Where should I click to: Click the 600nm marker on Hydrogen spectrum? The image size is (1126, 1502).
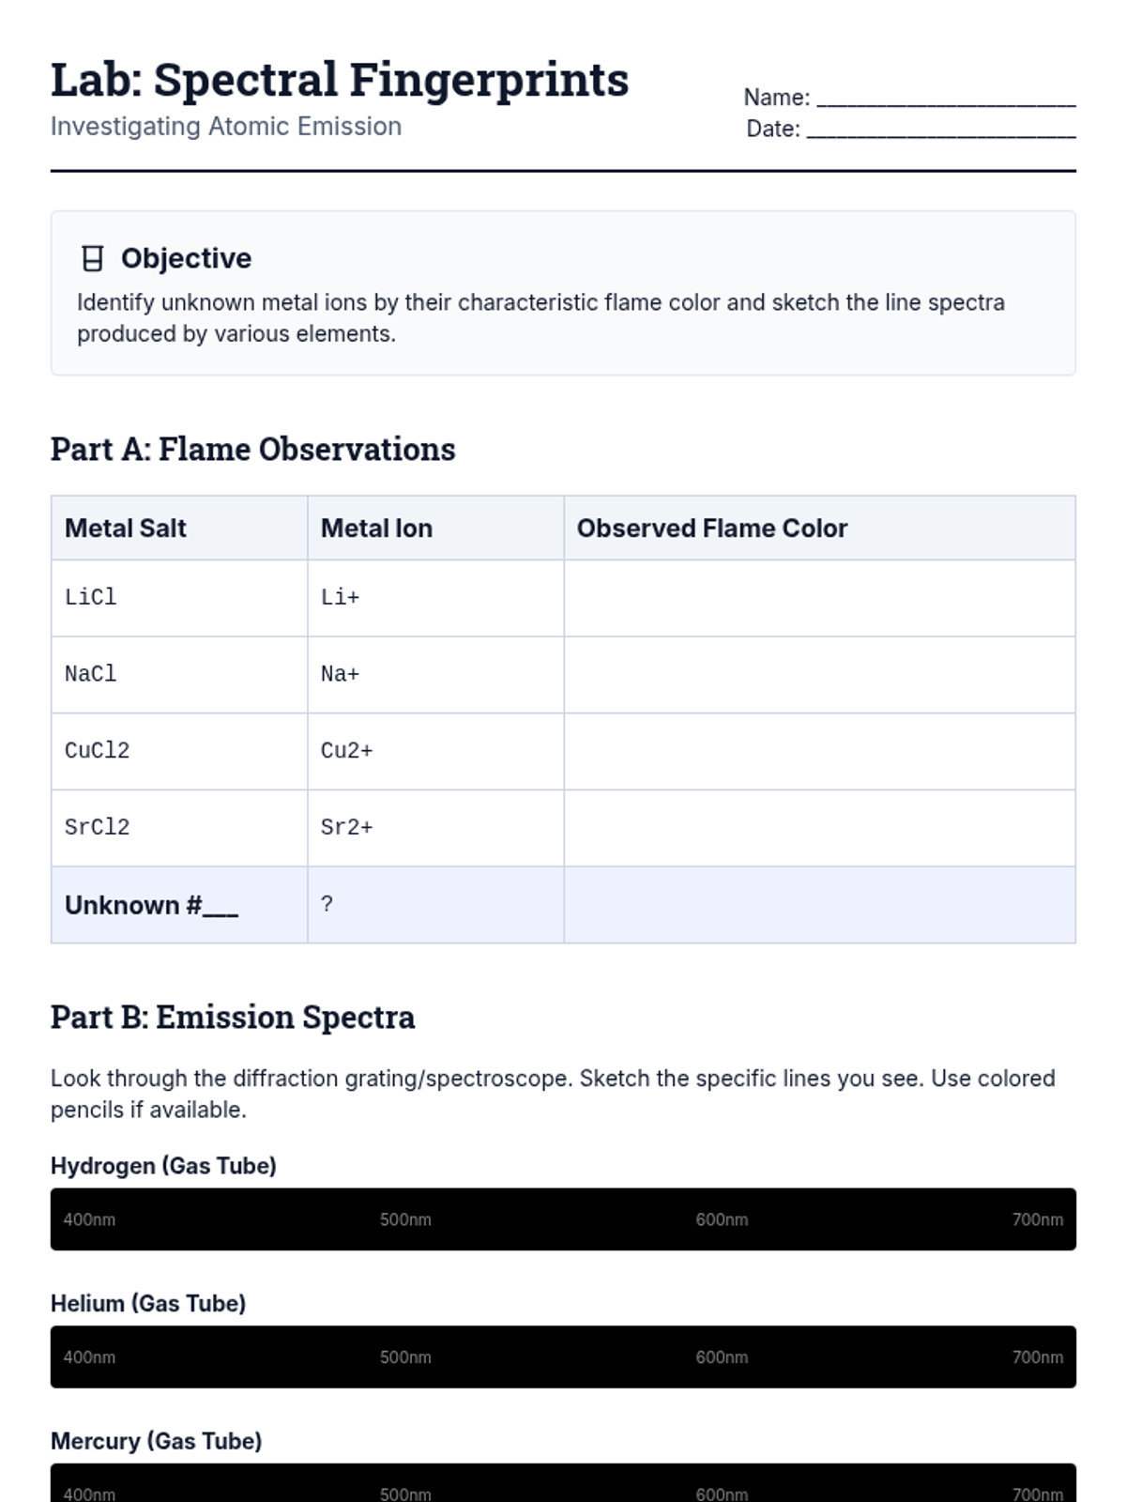722,1219
